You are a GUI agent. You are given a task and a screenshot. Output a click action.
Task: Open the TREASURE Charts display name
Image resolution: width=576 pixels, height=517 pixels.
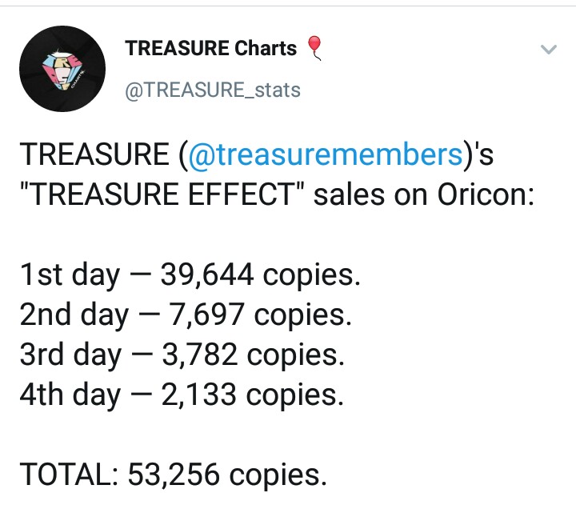coord(211,48)
